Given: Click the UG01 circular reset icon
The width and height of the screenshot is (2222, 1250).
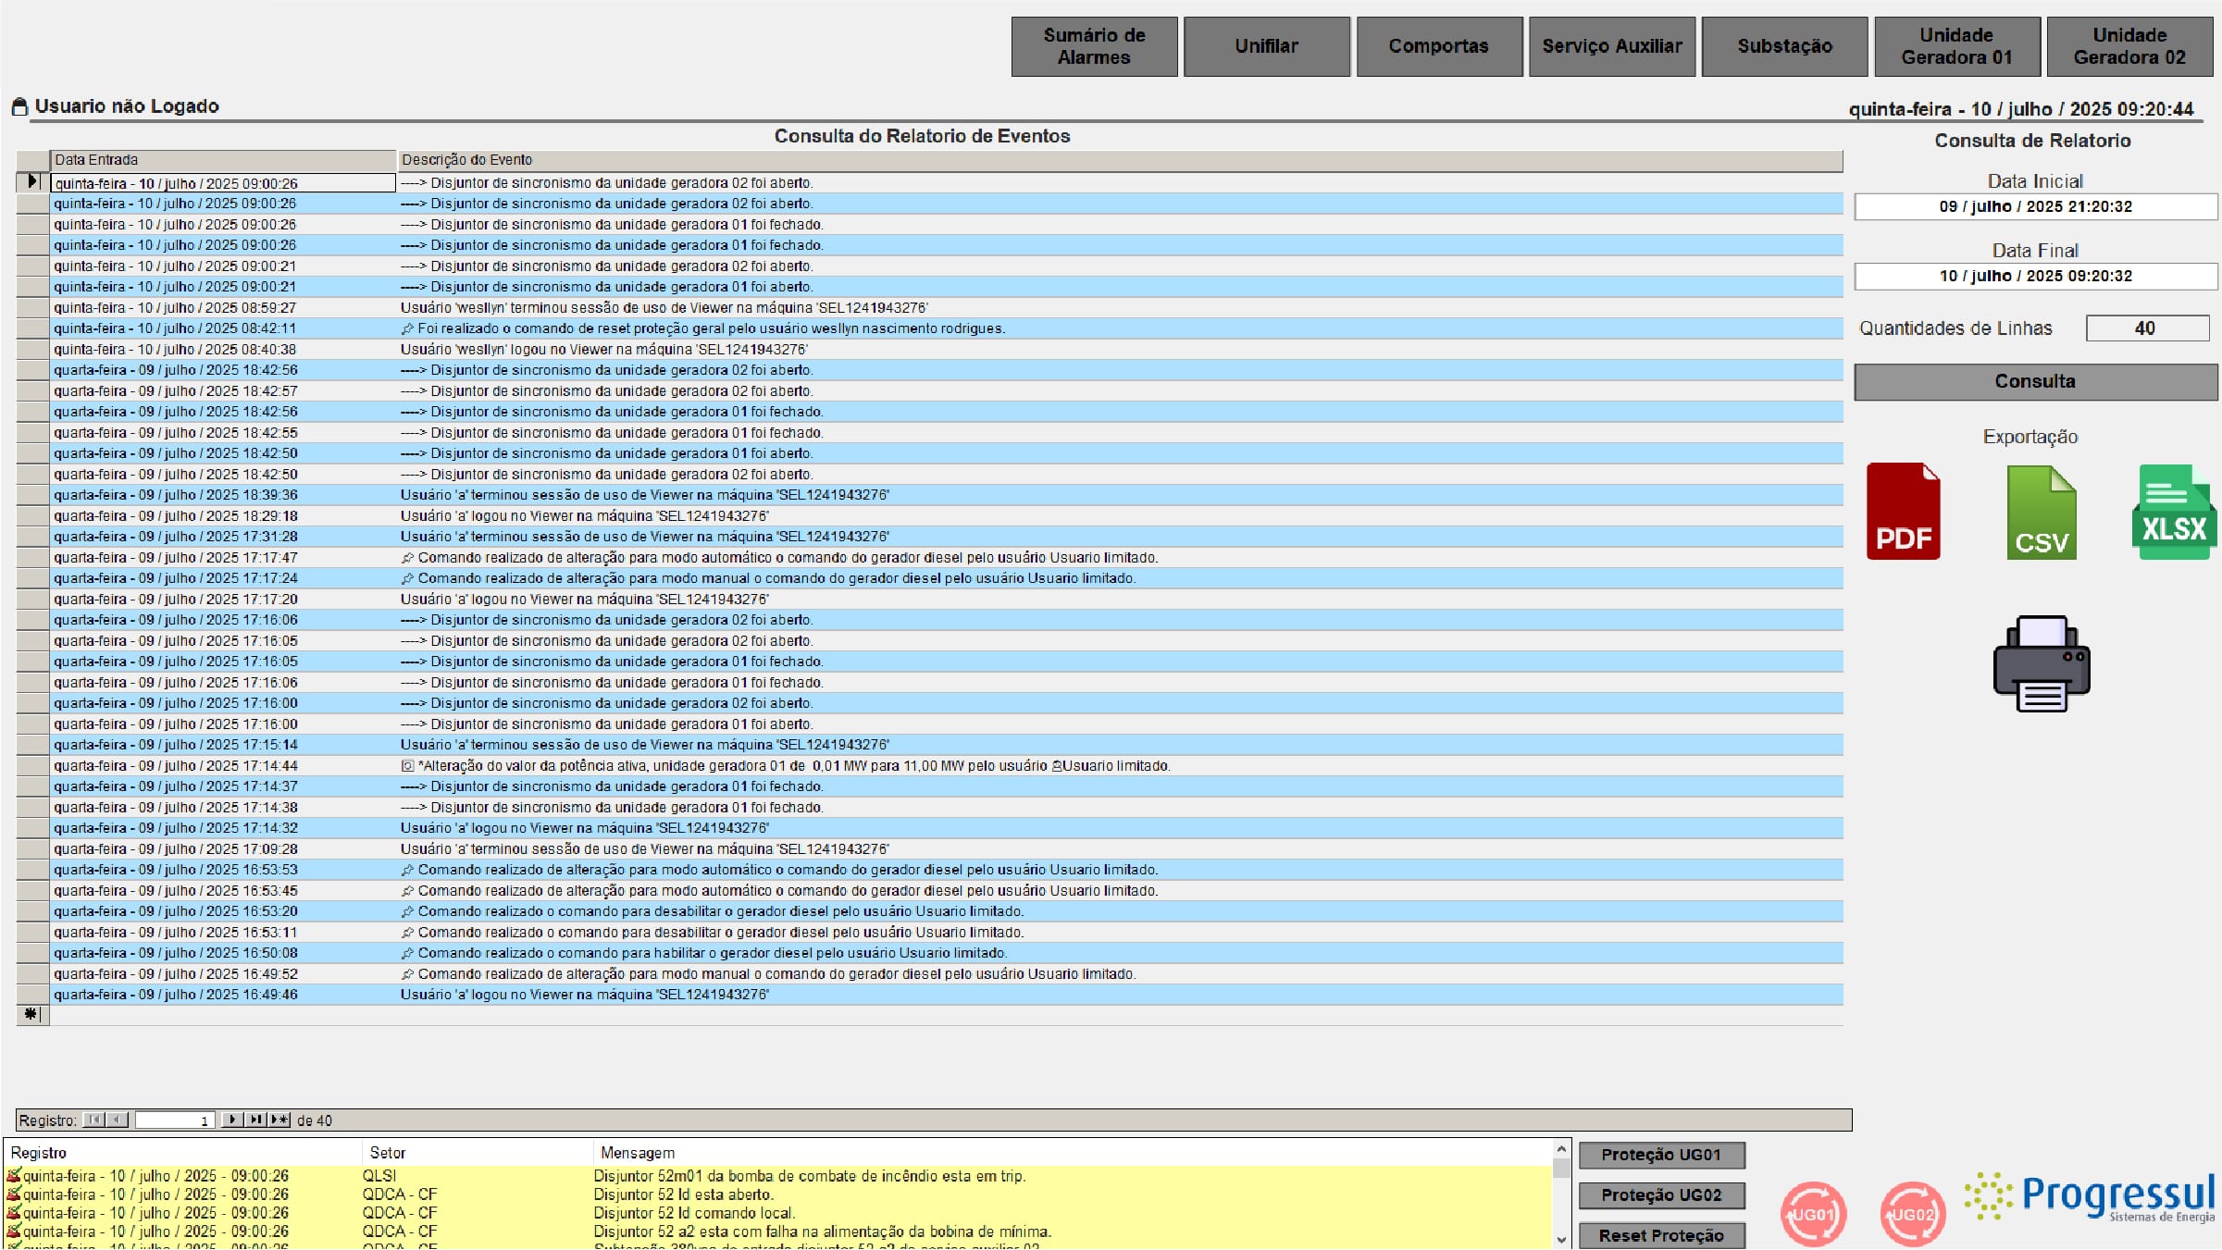Looking at the screenshot, I should click(1813, 1214).
